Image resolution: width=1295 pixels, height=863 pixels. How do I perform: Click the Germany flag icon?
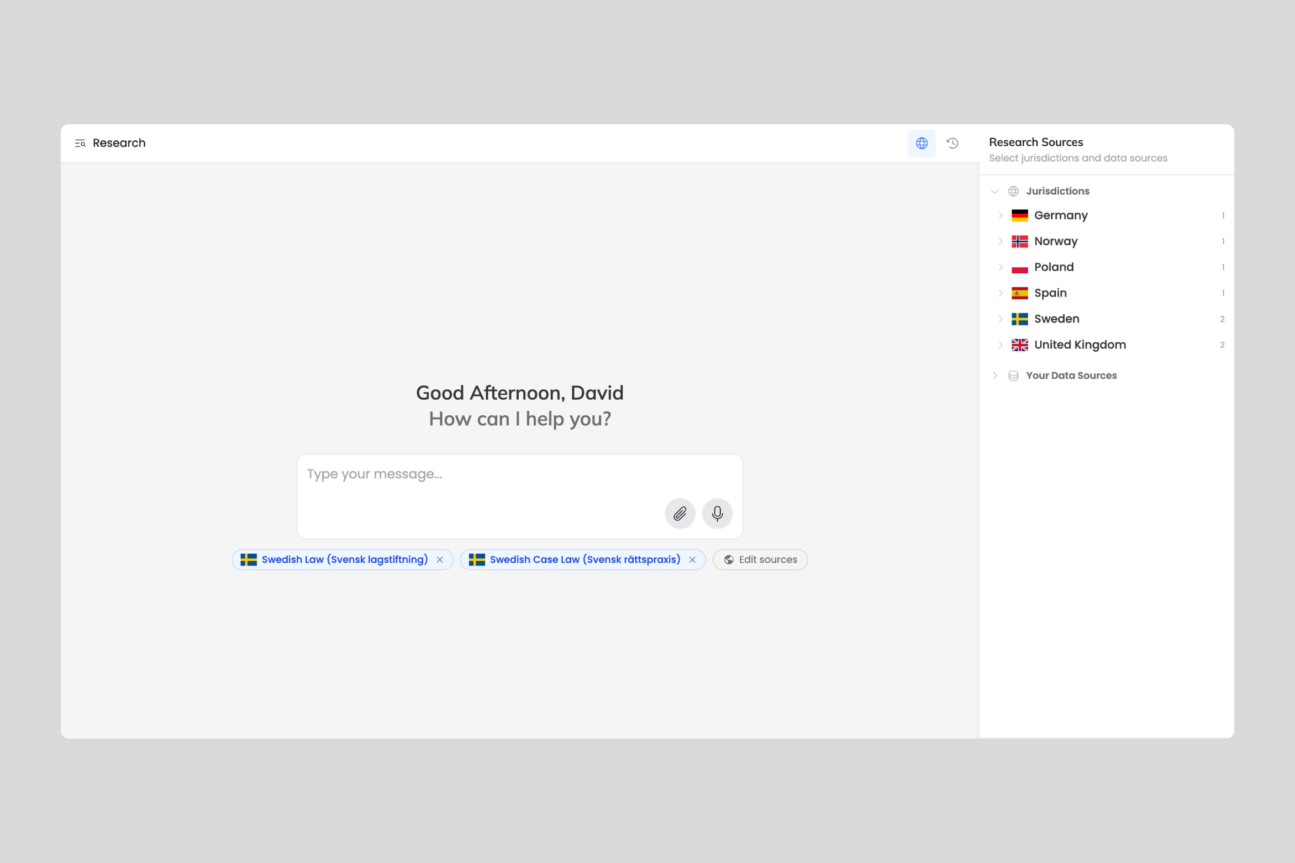click(1019, 215)
